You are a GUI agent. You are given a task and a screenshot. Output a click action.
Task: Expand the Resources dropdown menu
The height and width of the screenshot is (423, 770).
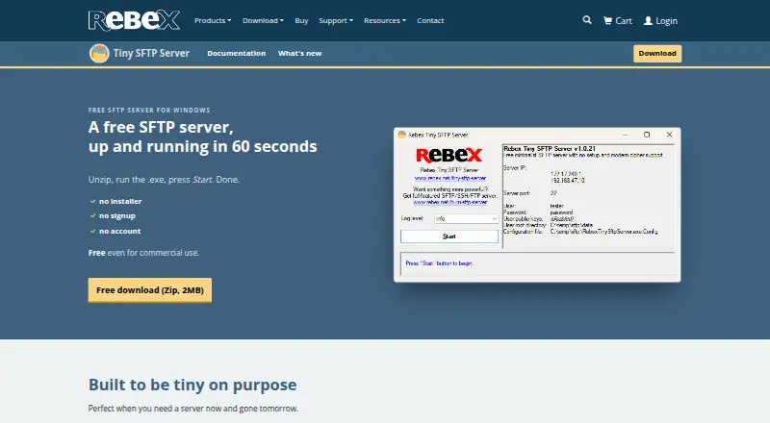385,20
